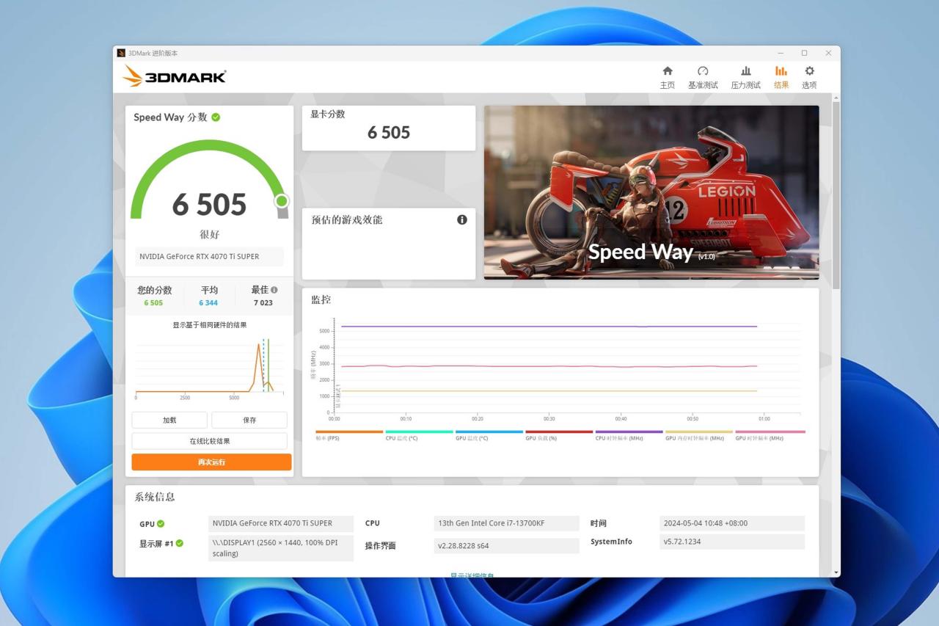The image size is (939, 626).
Task: Toggle the GPU 内存时钟频率 legend swatch
Action: [x=699, y=432]
